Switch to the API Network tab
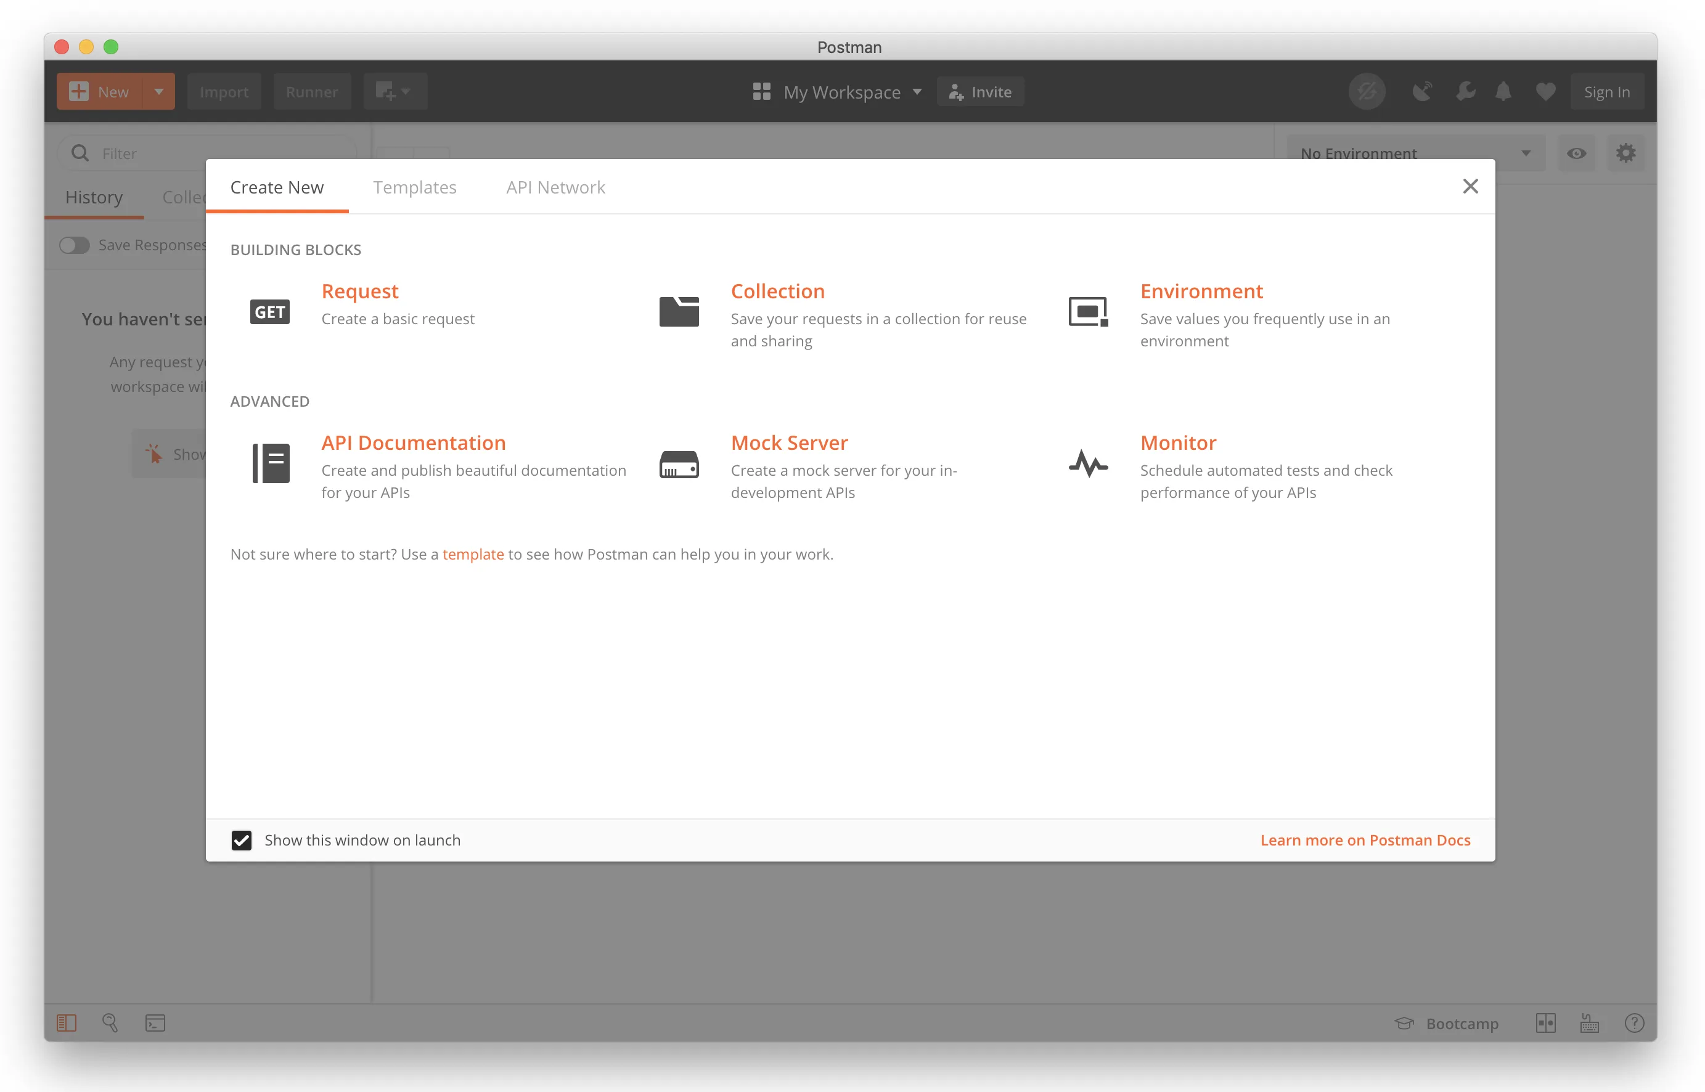The width and height of the screenshot is (1705, 1092). coord(555,187)
